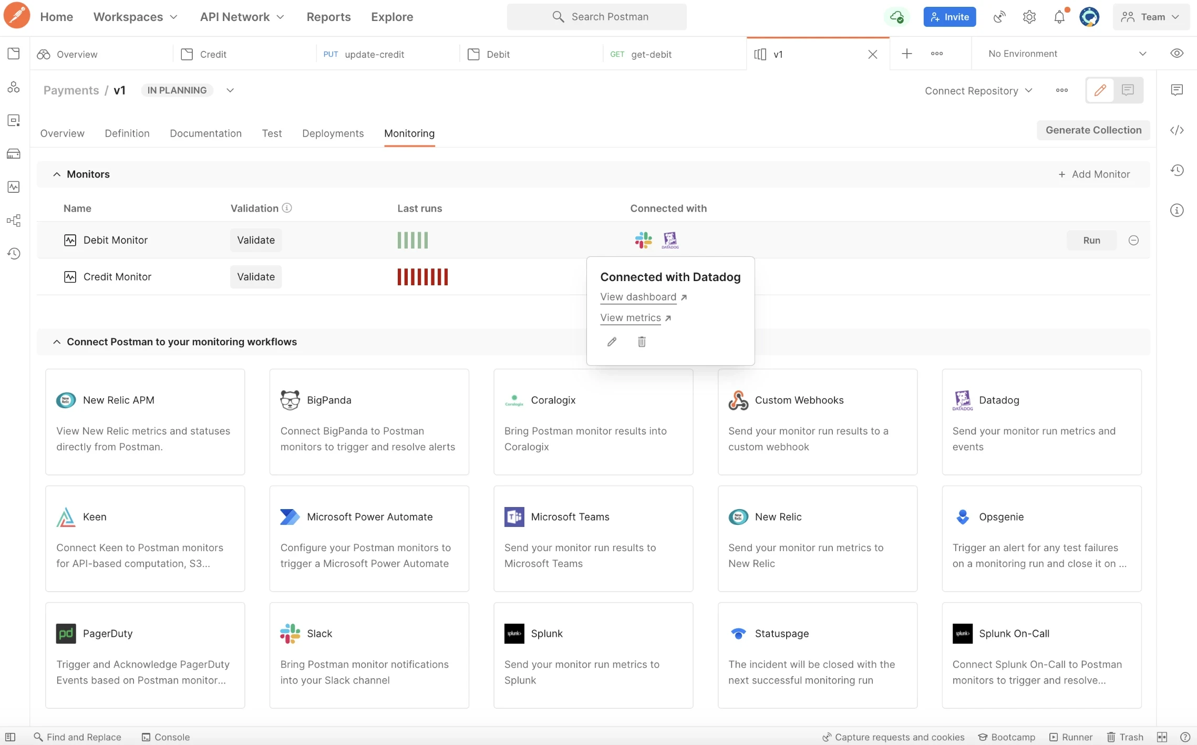The width and height of the screenshot is (1197, 745).
Task: Click Add Monitor
Action: click(1094, 174)
